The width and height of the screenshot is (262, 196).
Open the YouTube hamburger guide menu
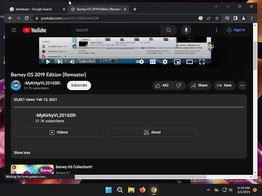(x=14, y=30)
